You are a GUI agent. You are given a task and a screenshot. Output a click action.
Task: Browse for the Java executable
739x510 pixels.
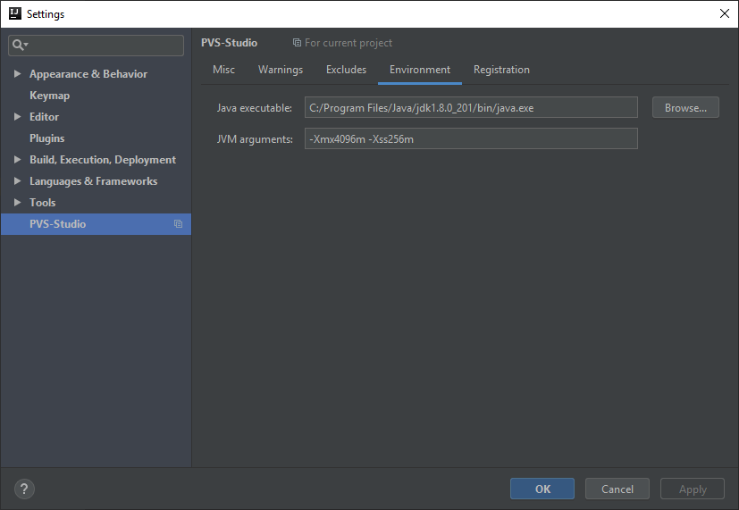click(685, 108)
